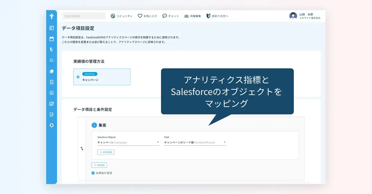Click the company search input field
Screen dimensions: 372x194
pyautogui.click(x=84, y=16)
